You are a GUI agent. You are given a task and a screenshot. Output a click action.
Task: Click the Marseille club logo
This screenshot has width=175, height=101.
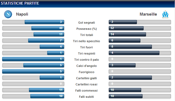click(165, 14)
